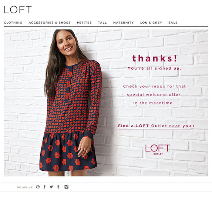Open the Tumblr icon link
212x204 pixels.
tap(58, 187)
